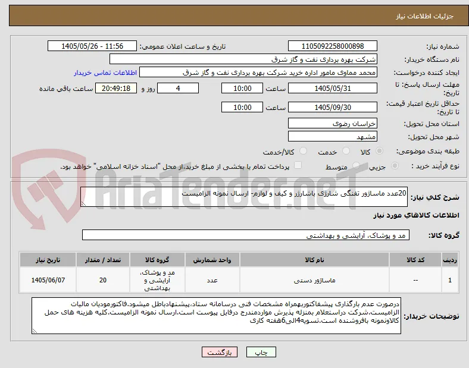Click the توضیحات خریدار label
Viewport: 469px width, 368px height.
(432, 316)
